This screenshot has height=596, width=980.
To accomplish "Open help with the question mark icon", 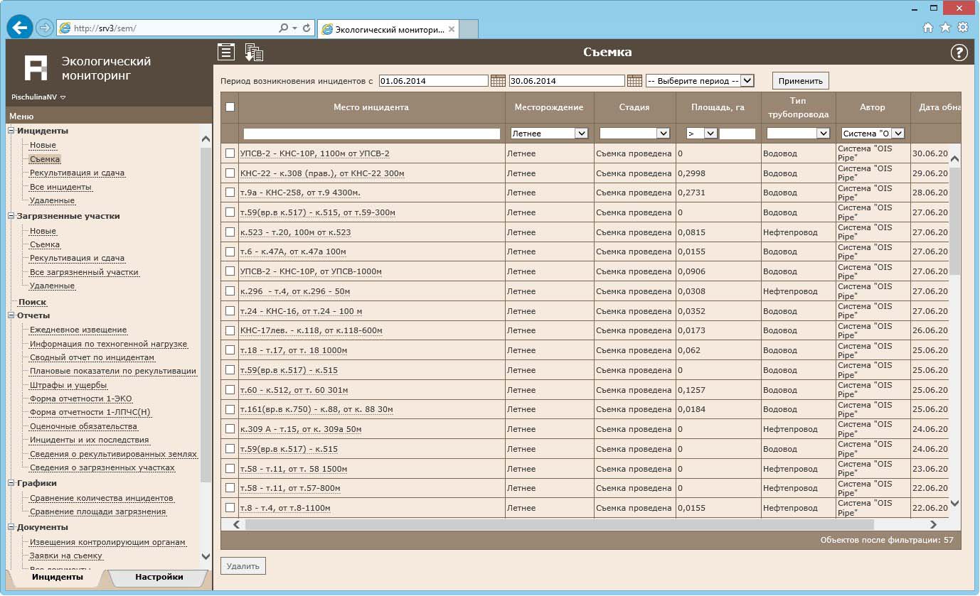I will (959, 53).
